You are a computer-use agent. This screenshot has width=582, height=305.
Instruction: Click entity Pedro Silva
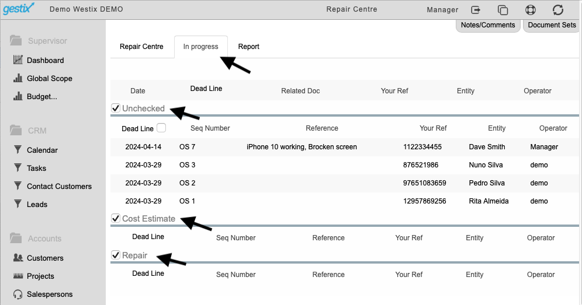(487, 183)
